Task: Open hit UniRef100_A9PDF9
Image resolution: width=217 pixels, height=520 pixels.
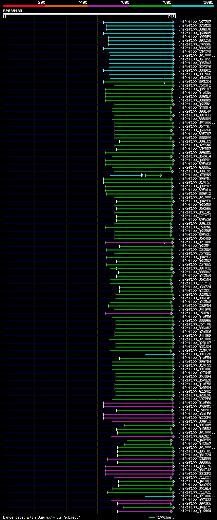Action: (195, 37)
